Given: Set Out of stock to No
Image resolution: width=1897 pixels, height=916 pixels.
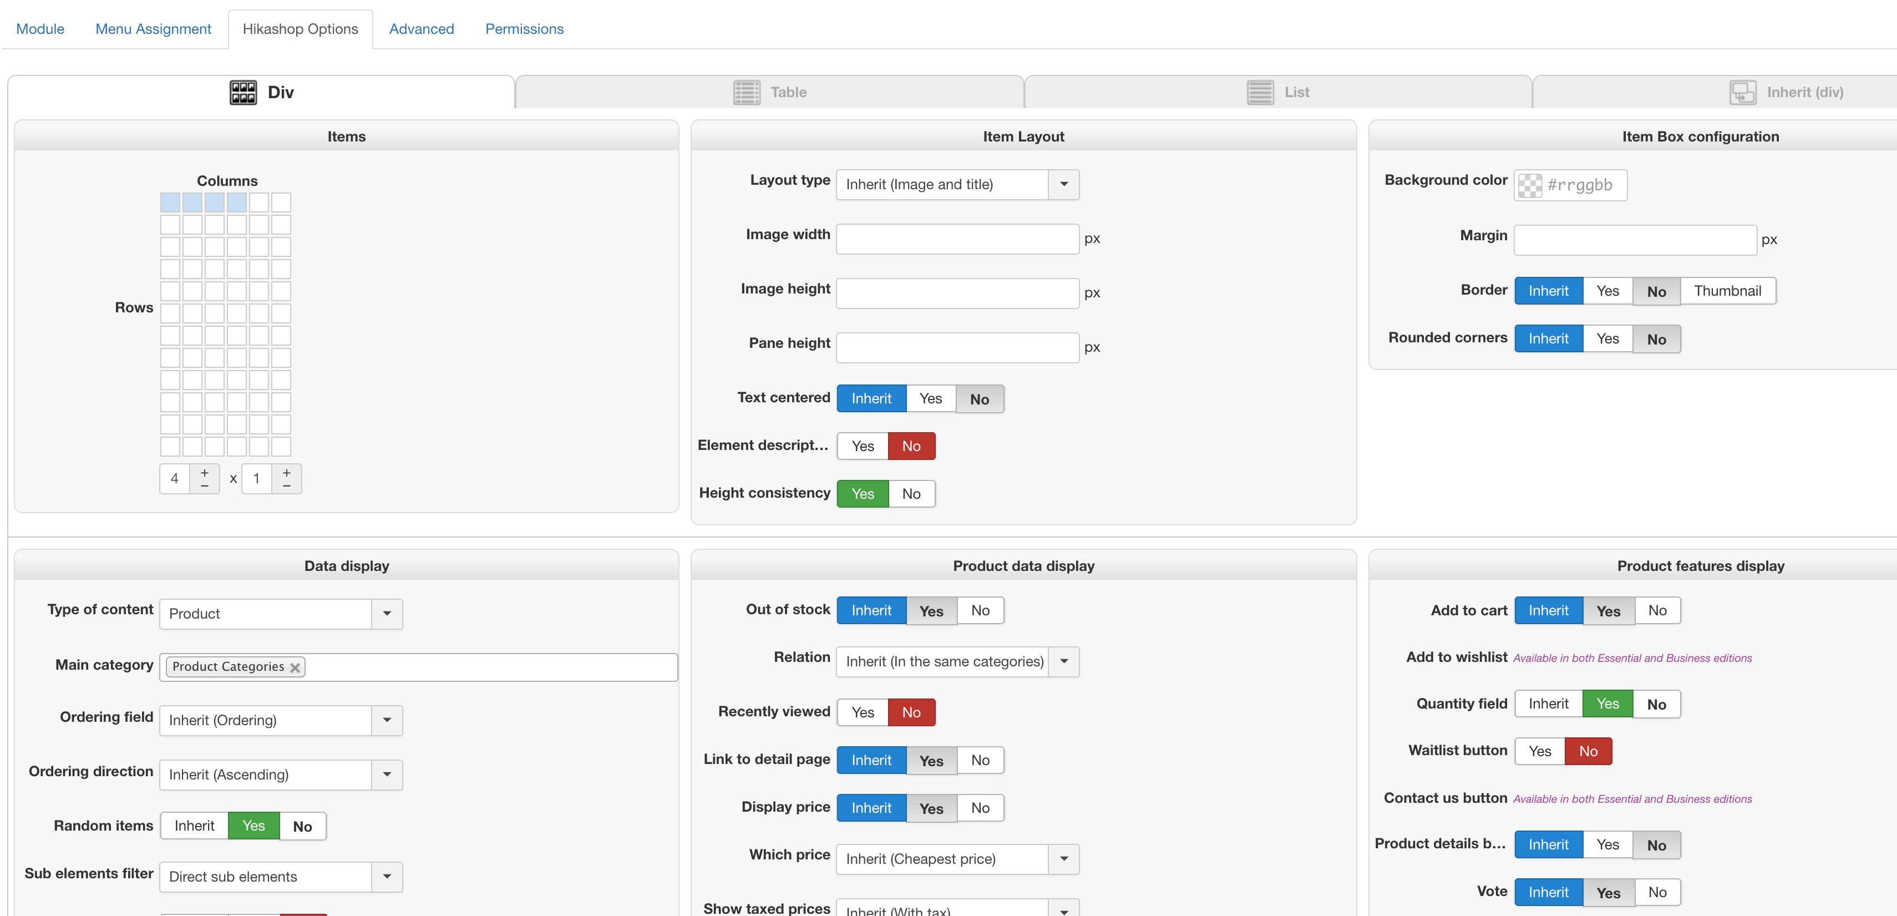Looking at the screenshot, I should (x=980, y=610).
